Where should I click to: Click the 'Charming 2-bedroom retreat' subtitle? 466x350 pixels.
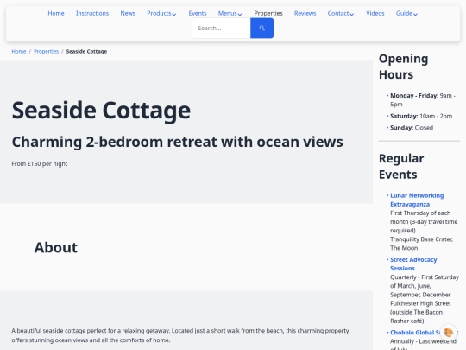pos(178,142)
